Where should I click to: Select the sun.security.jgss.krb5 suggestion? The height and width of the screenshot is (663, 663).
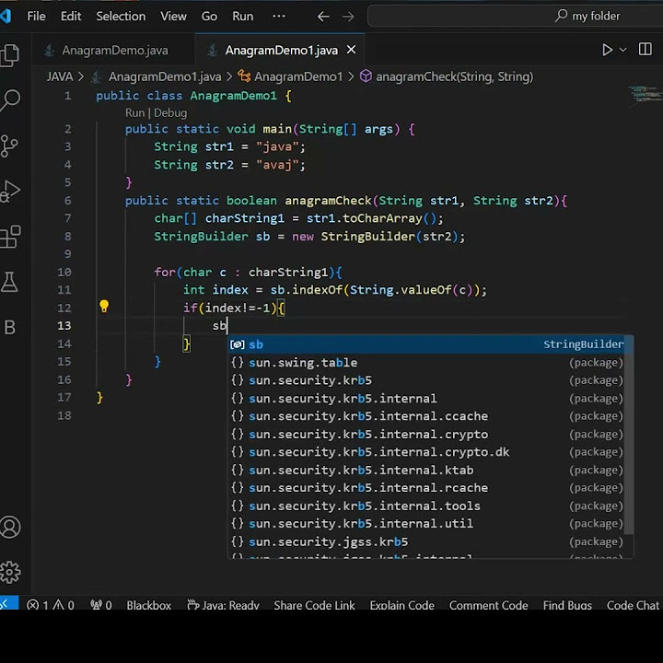click(x=427, y=541)
